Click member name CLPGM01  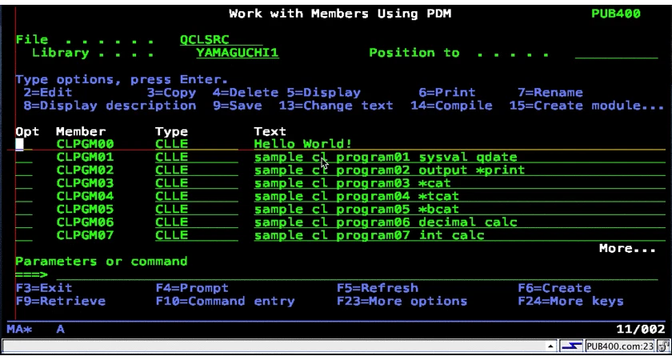pos(85,158)
